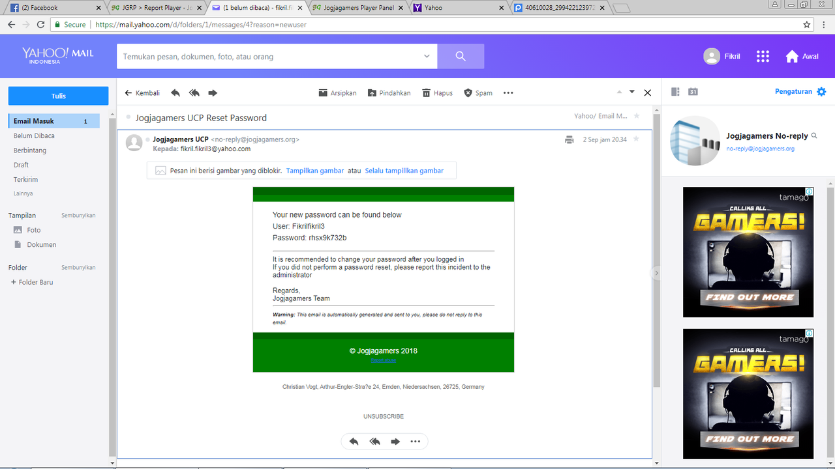The image size is (835, 469).
Task: Open the Email Masuk folder
Action: click(54, 121)
